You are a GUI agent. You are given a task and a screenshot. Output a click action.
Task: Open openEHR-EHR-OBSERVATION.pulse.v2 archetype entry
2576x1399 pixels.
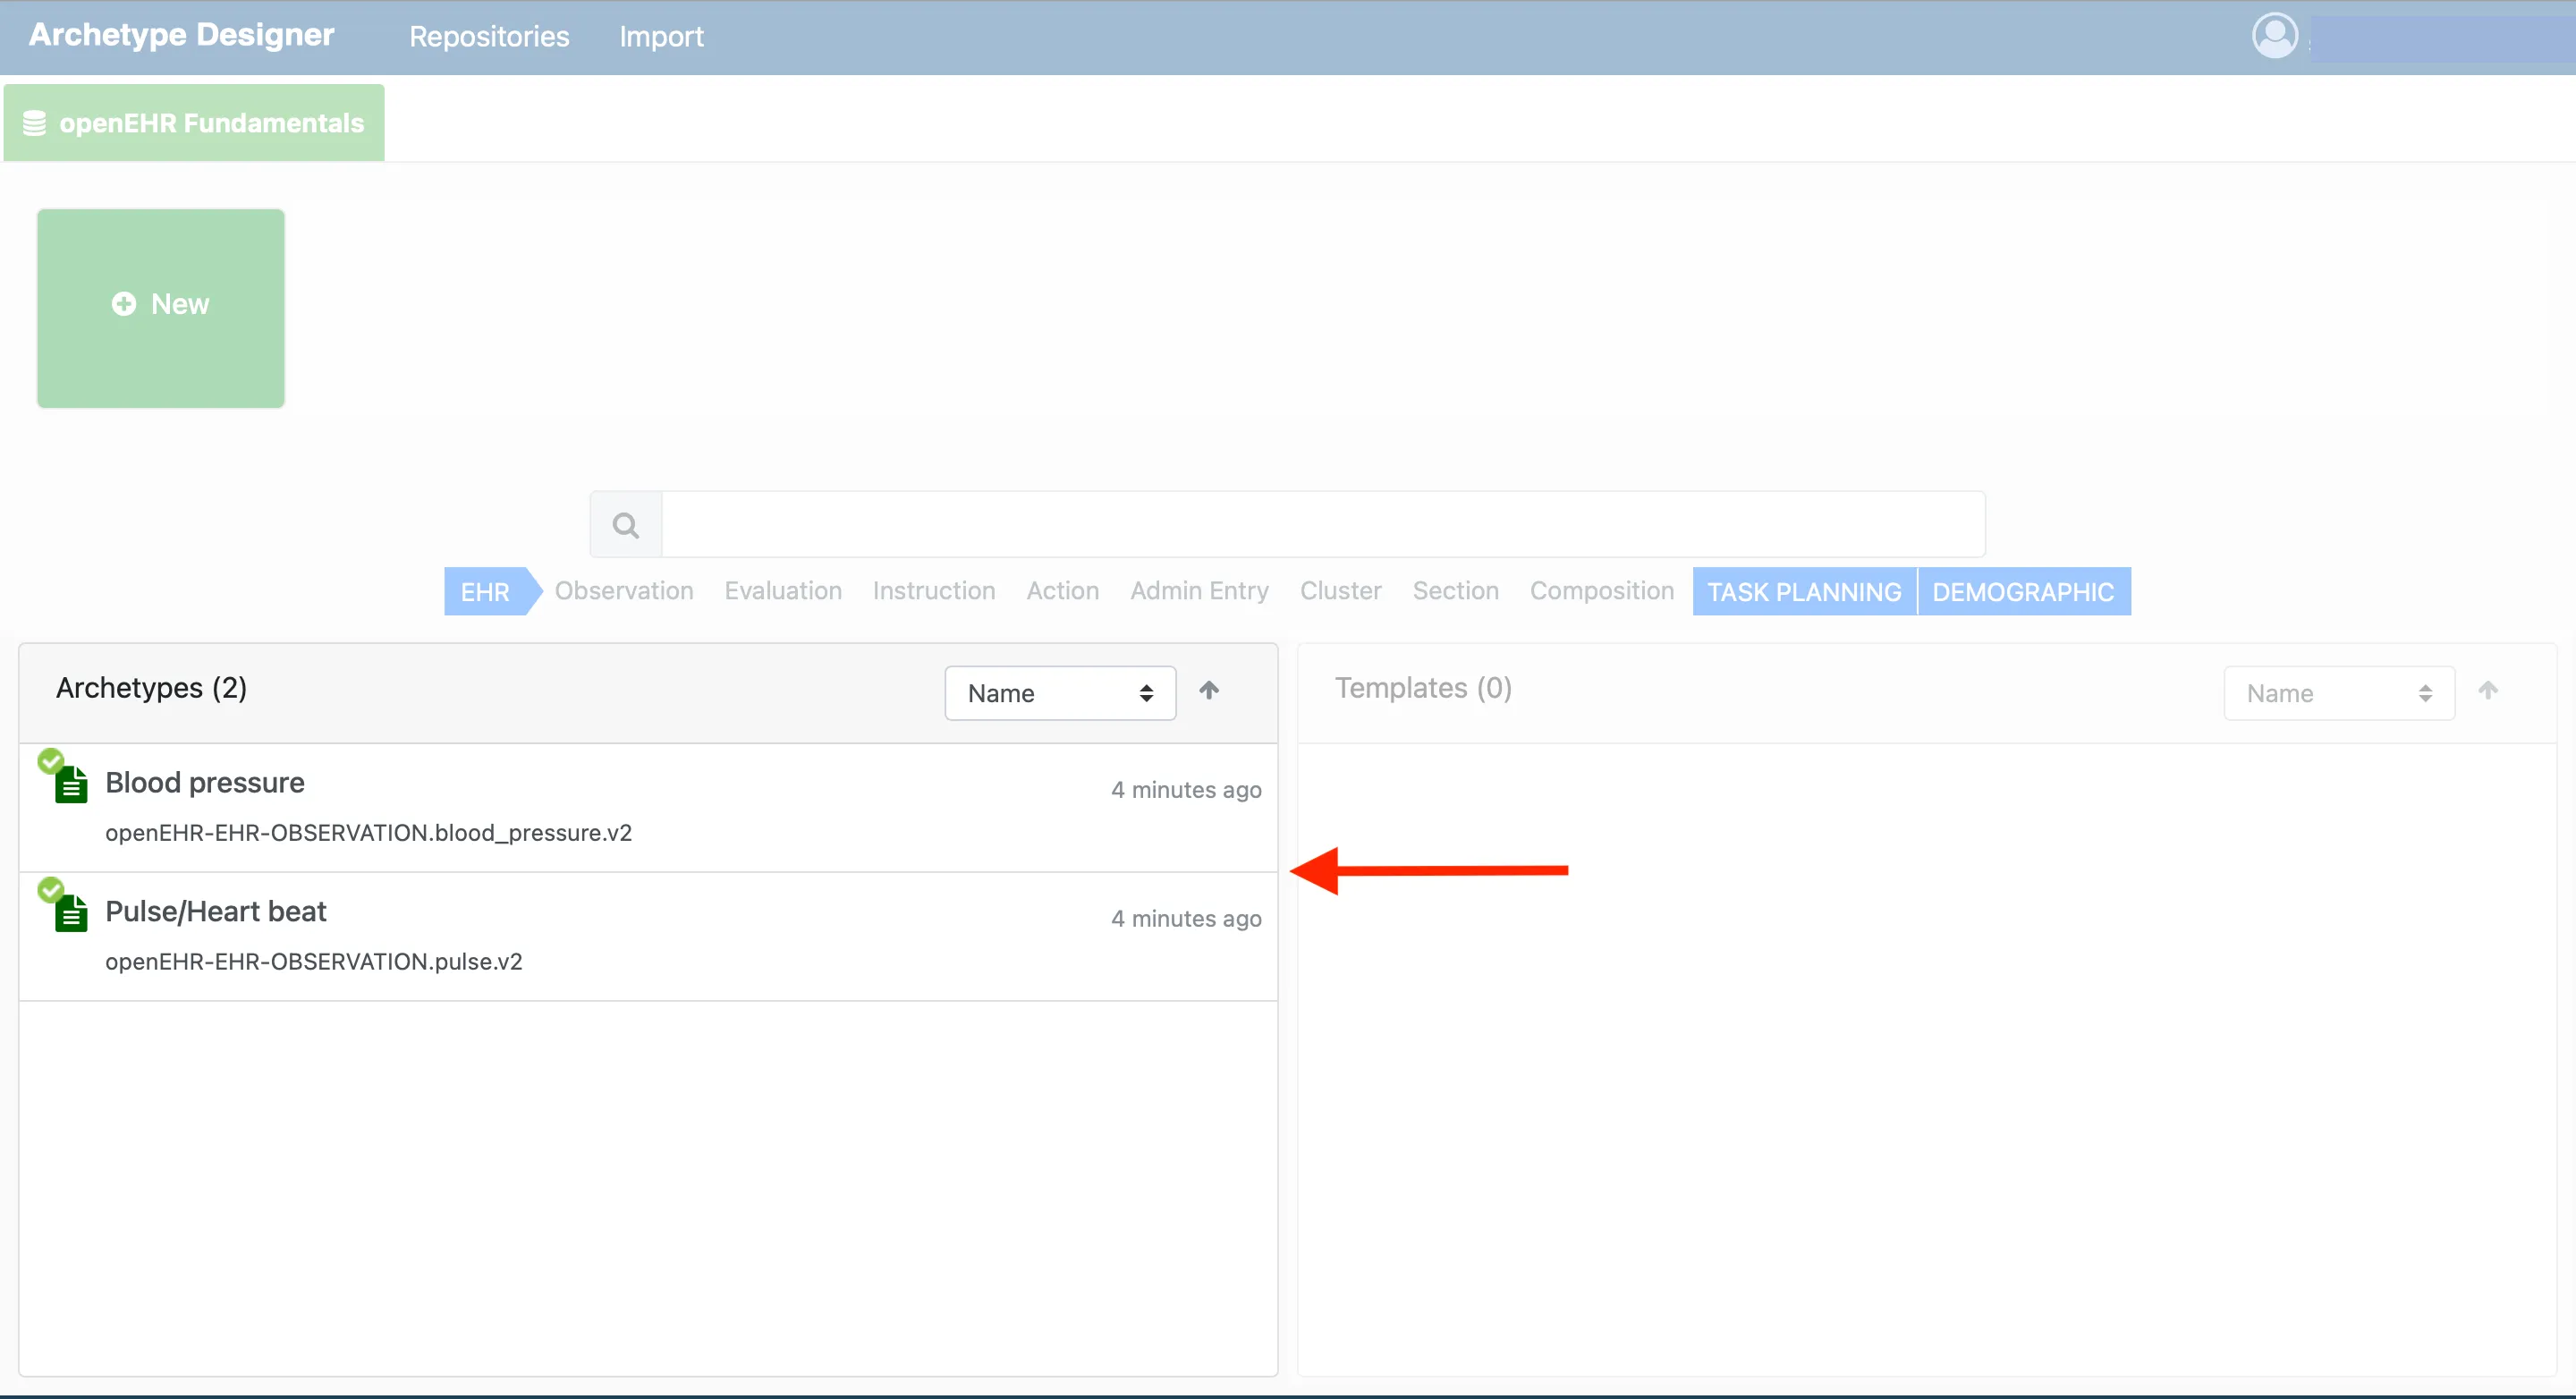click(313, 962)
